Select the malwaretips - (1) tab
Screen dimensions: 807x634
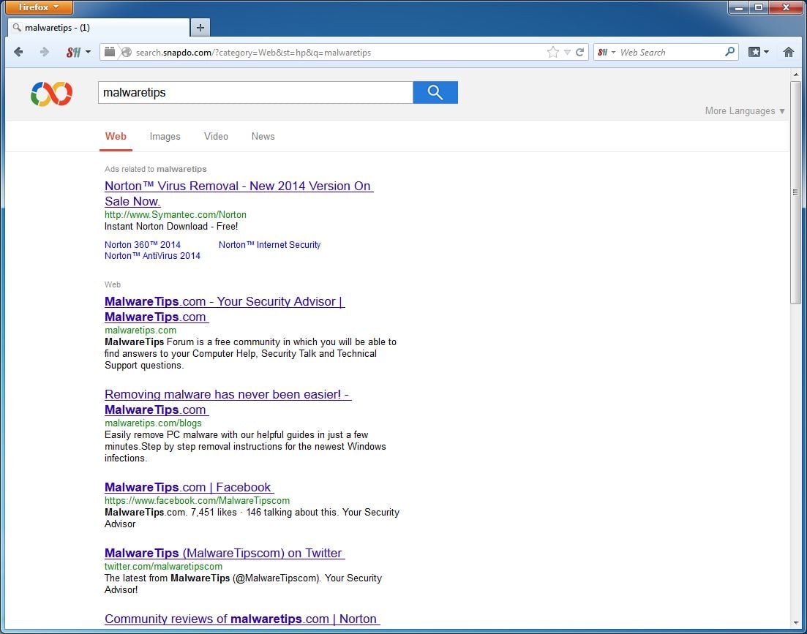tap(99, 28)
